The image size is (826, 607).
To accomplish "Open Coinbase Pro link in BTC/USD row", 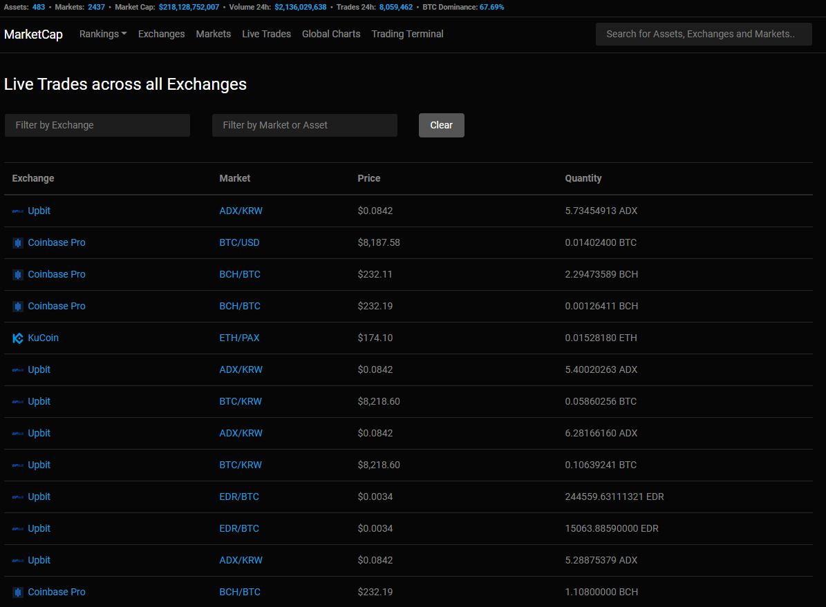I will [57, 242].
